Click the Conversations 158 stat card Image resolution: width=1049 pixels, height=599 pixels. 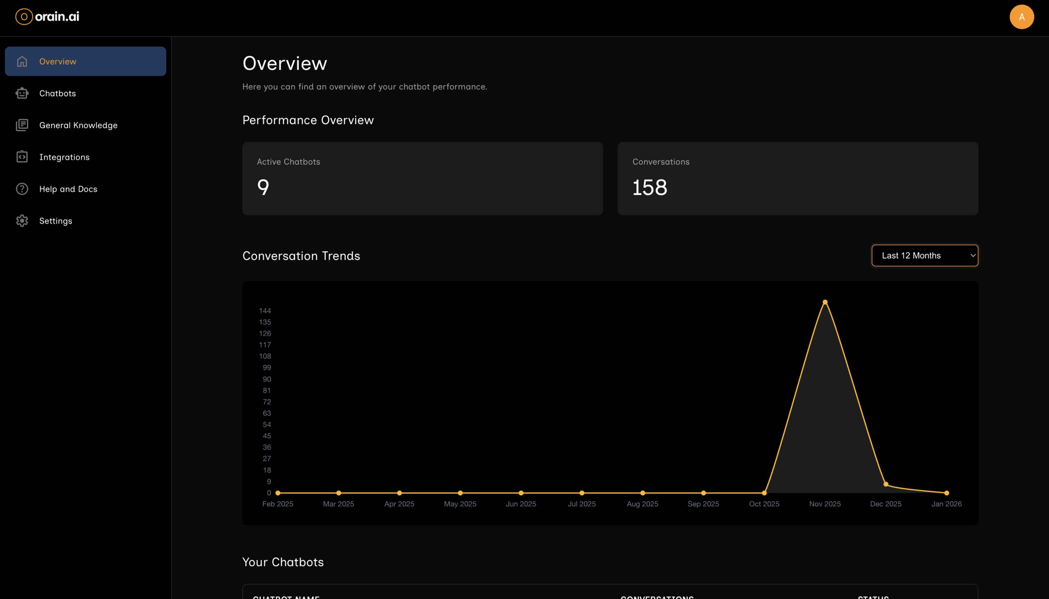coord(797,179)
